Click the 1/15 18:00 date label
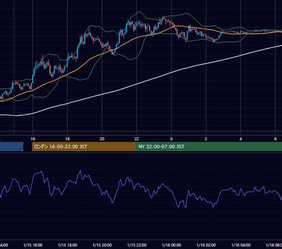282x249 pixels. coord(68,245)
